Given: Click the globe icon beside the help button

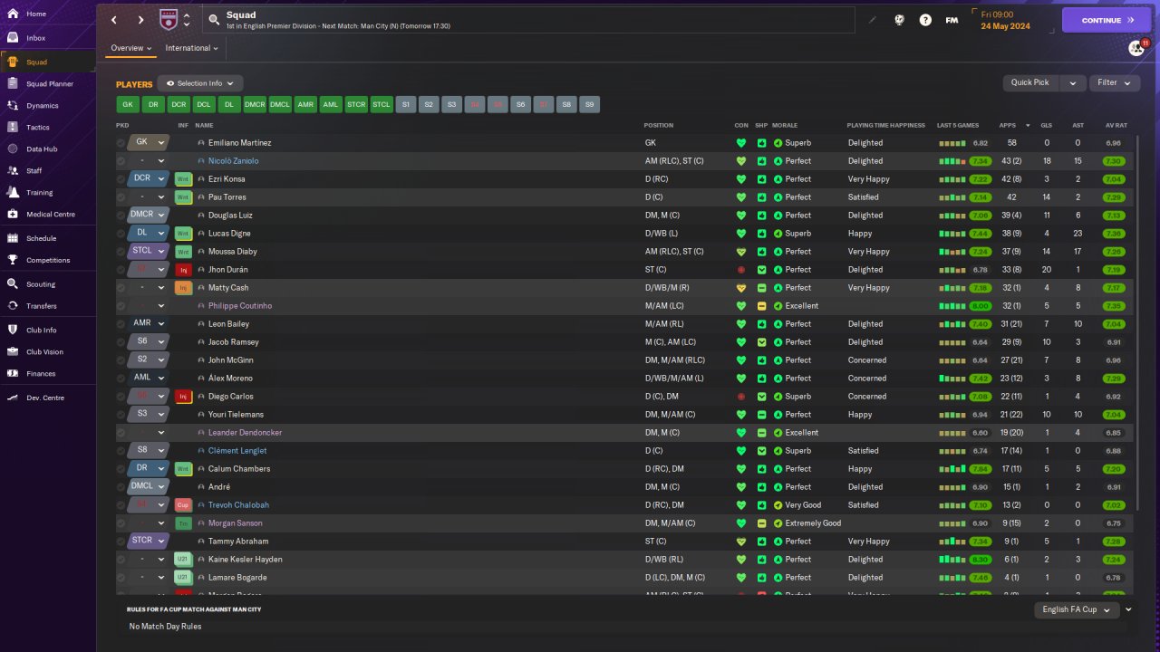Looking at the screenshot, I should coord(899,20).
